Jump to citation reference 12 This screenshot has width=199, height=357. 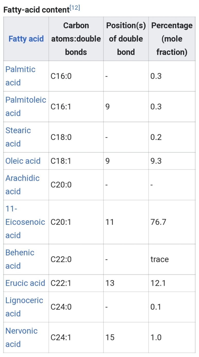click(x=75, y=8)
